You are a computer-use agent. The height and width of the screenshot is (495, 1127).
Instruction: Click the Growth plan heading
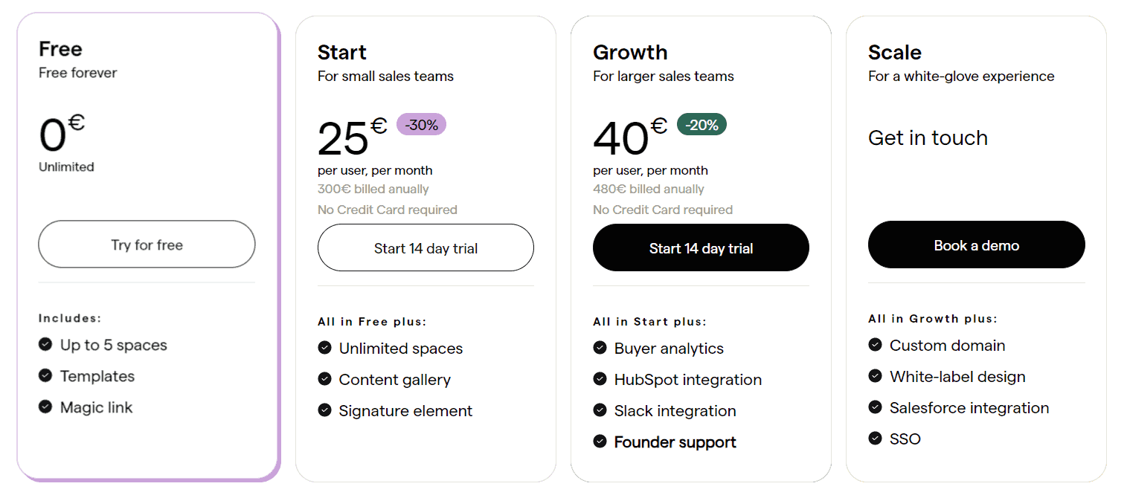pyautogui.click(x=630, y=52)
